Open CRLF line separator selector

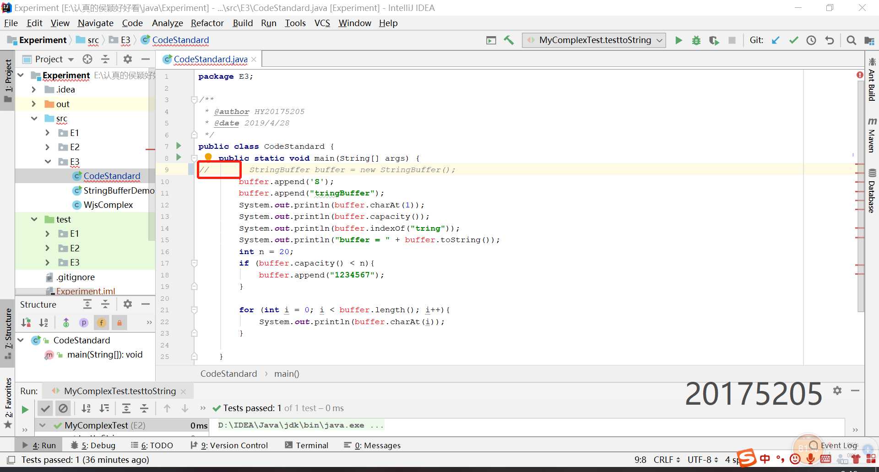[667, 460]
